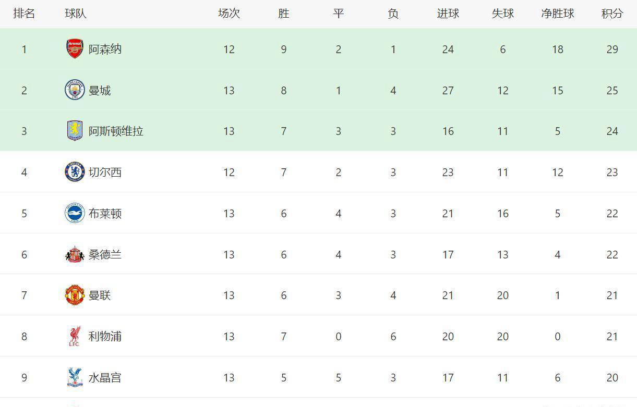Click the 排名 column header
Screen dimensions: 637x407
point(24,14)
